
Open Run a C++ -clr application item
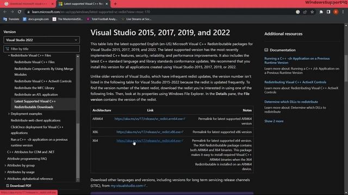click(39, 142)
